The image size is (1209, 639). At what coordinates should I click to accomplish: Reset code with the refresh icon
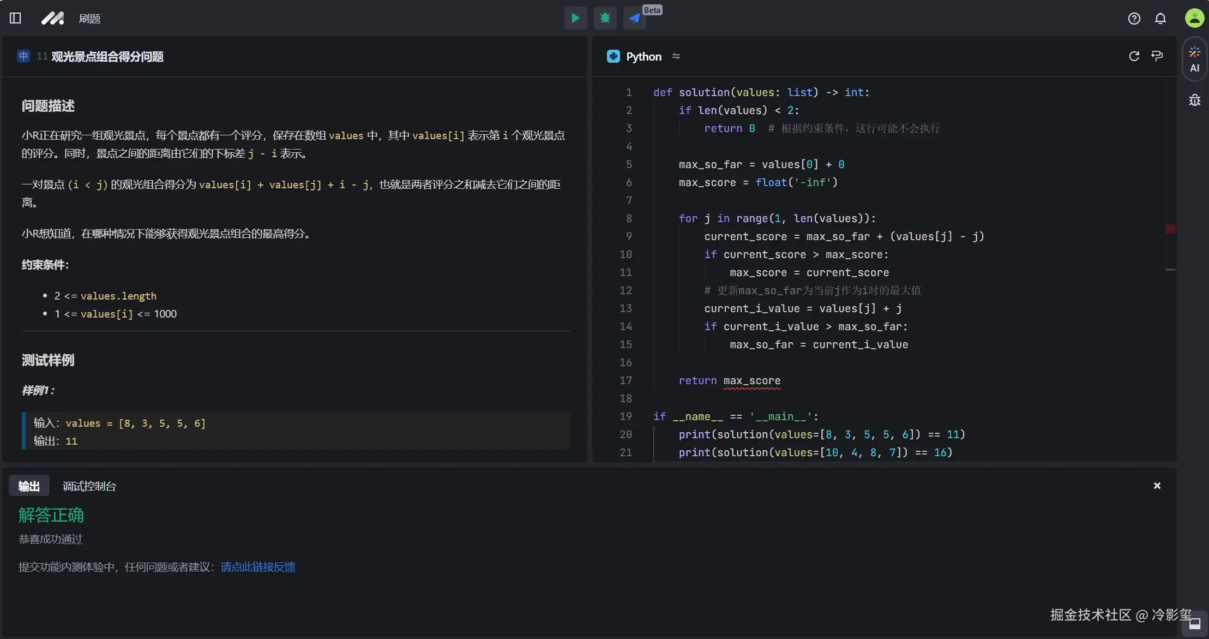tap(1134, 56)
